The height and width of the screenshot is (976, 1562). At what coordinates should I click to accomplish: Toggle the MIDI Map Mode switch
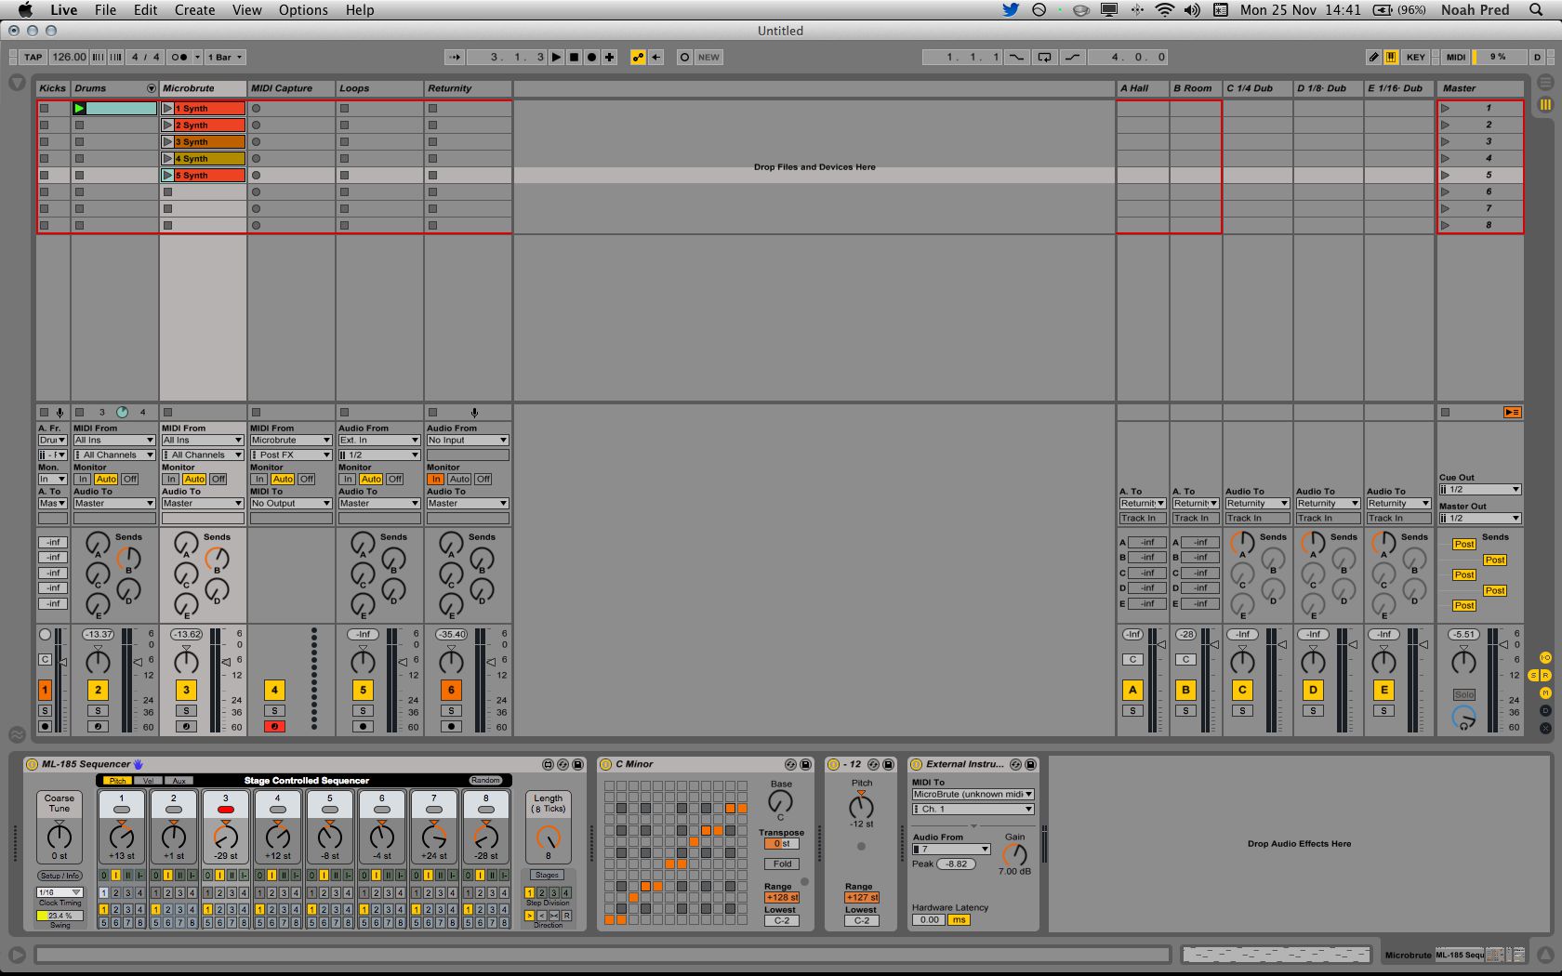coord(1455,57)
